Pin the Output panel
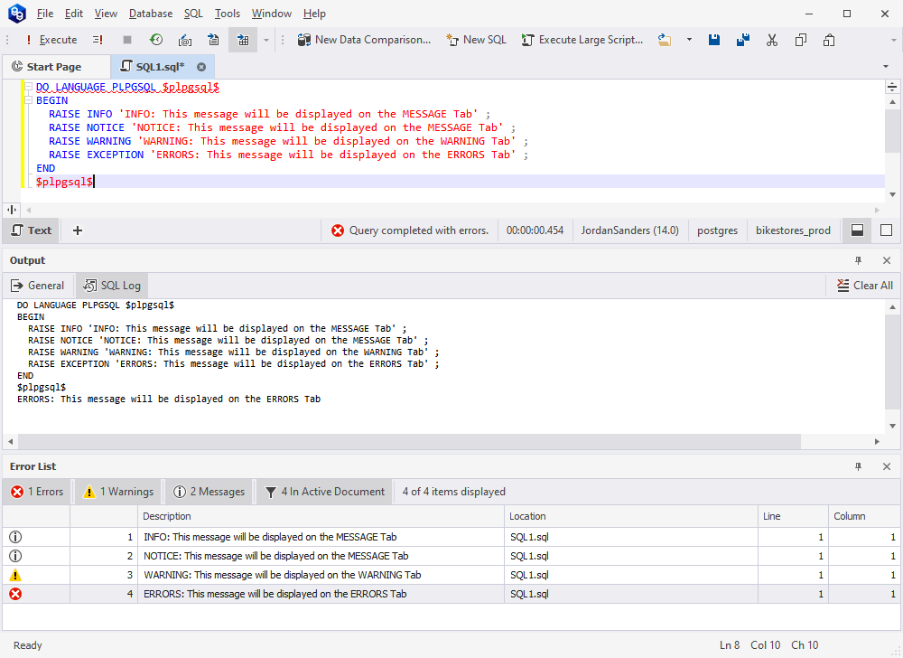Viewport: 903px width, 658px height. (x=858, y=260)
